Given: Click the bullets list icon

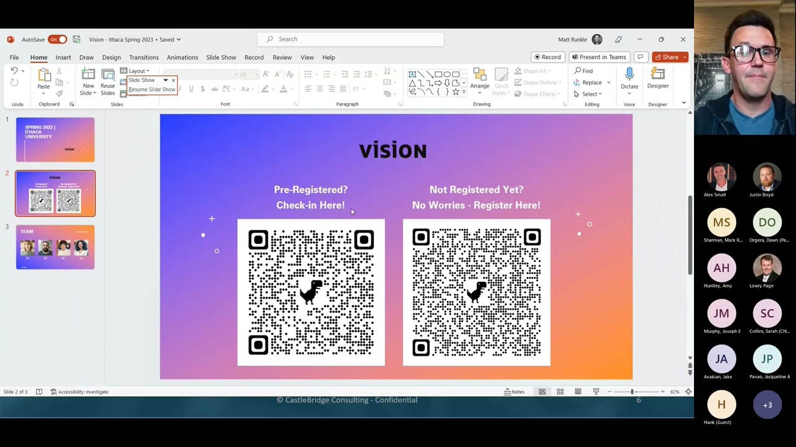Looking at the screenshot, I should tap(308, 74).
